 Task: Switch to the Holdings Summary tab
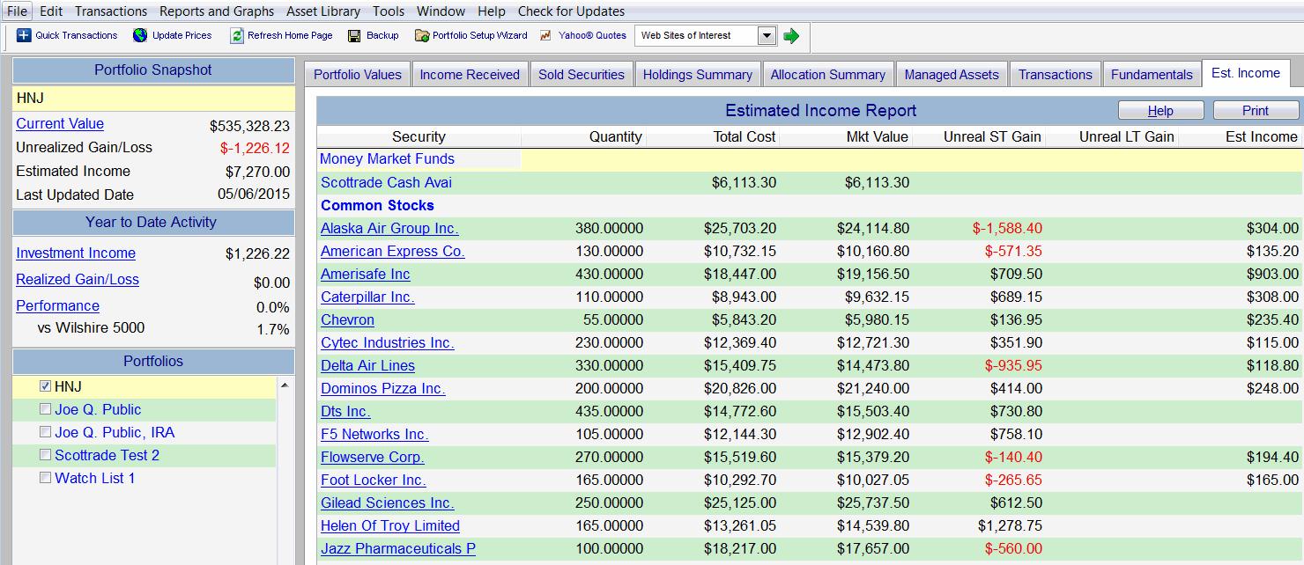[x=698, y=74]
